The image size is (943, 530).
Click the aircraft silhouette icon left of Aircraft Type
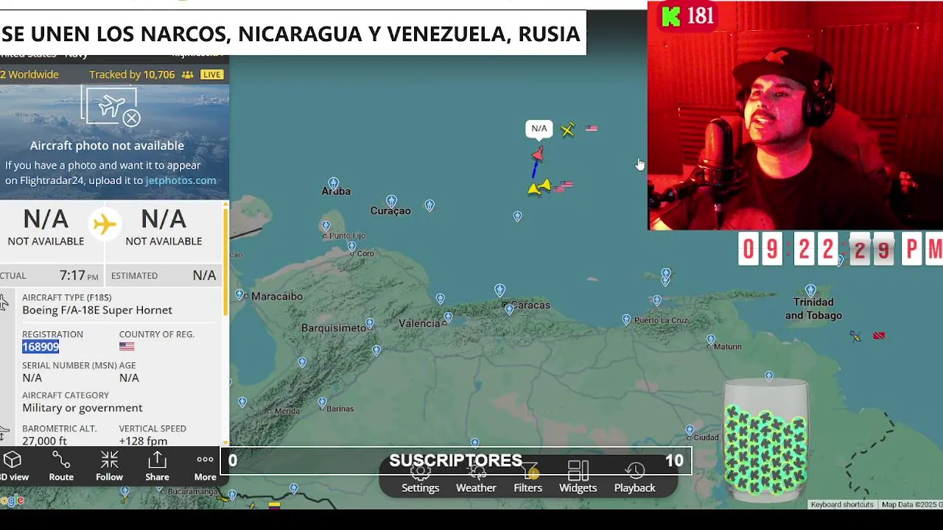[x=4, y=303]
